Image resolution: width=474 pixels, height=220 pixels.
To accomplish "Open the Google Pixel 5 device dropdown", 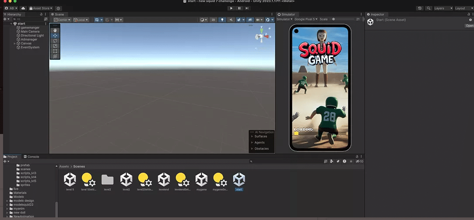I will tap(306, 19).
